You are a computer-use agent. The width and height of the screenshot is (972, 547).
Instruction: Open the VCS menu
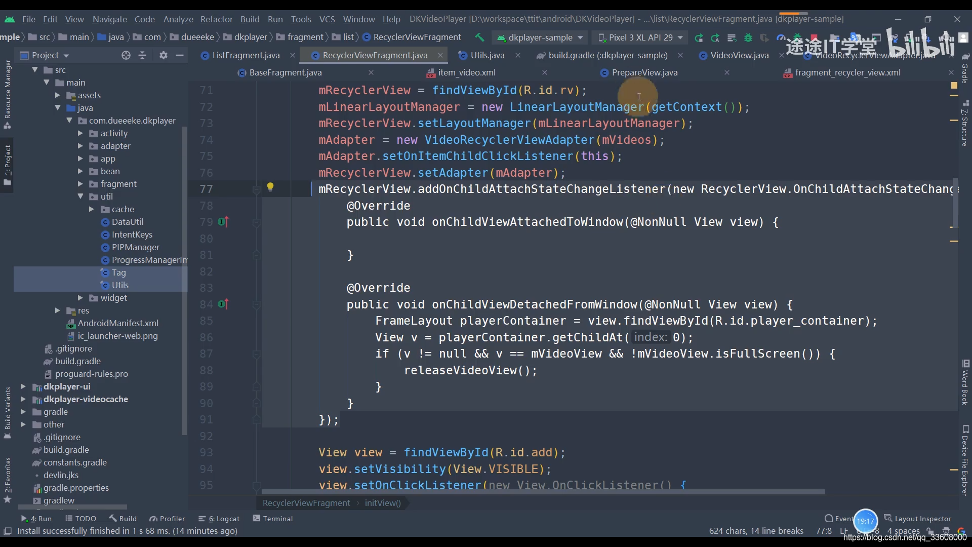tap(327, 19)
